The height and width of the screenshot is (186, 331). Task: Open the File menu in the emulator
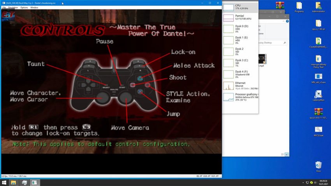tap(4, 7)
